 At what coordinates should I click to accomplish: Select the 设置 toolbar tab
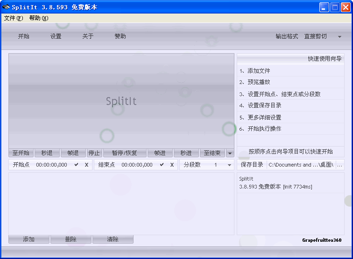pos(56,36)
